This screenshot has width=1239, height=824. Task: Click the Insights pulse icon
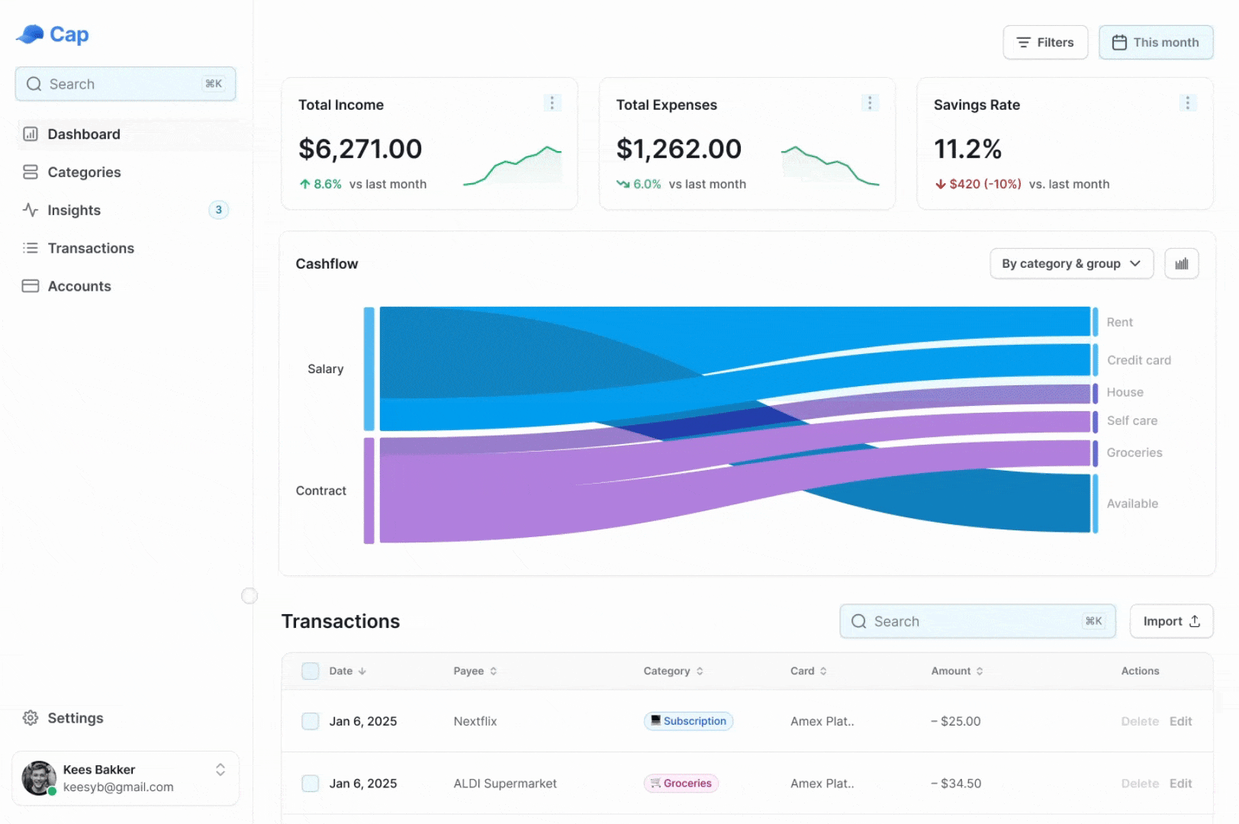pyautogui.click(x=31, y=210)
